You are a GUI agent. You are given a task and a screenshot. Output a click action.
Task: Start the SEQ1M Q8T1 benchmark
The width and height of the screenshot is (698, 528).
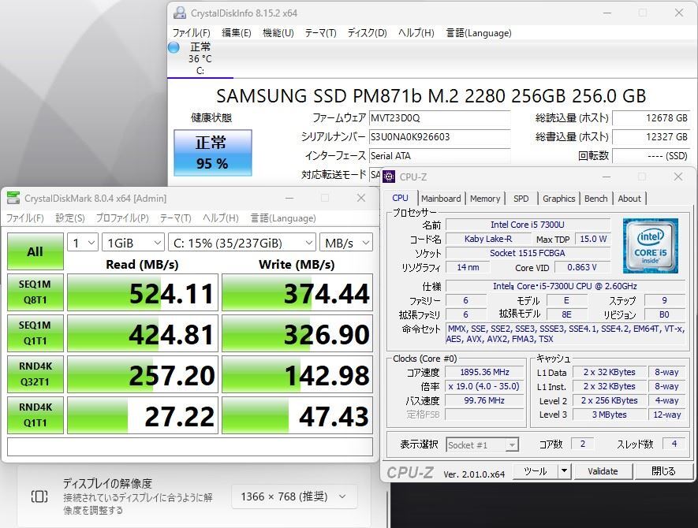pos(35,292)
